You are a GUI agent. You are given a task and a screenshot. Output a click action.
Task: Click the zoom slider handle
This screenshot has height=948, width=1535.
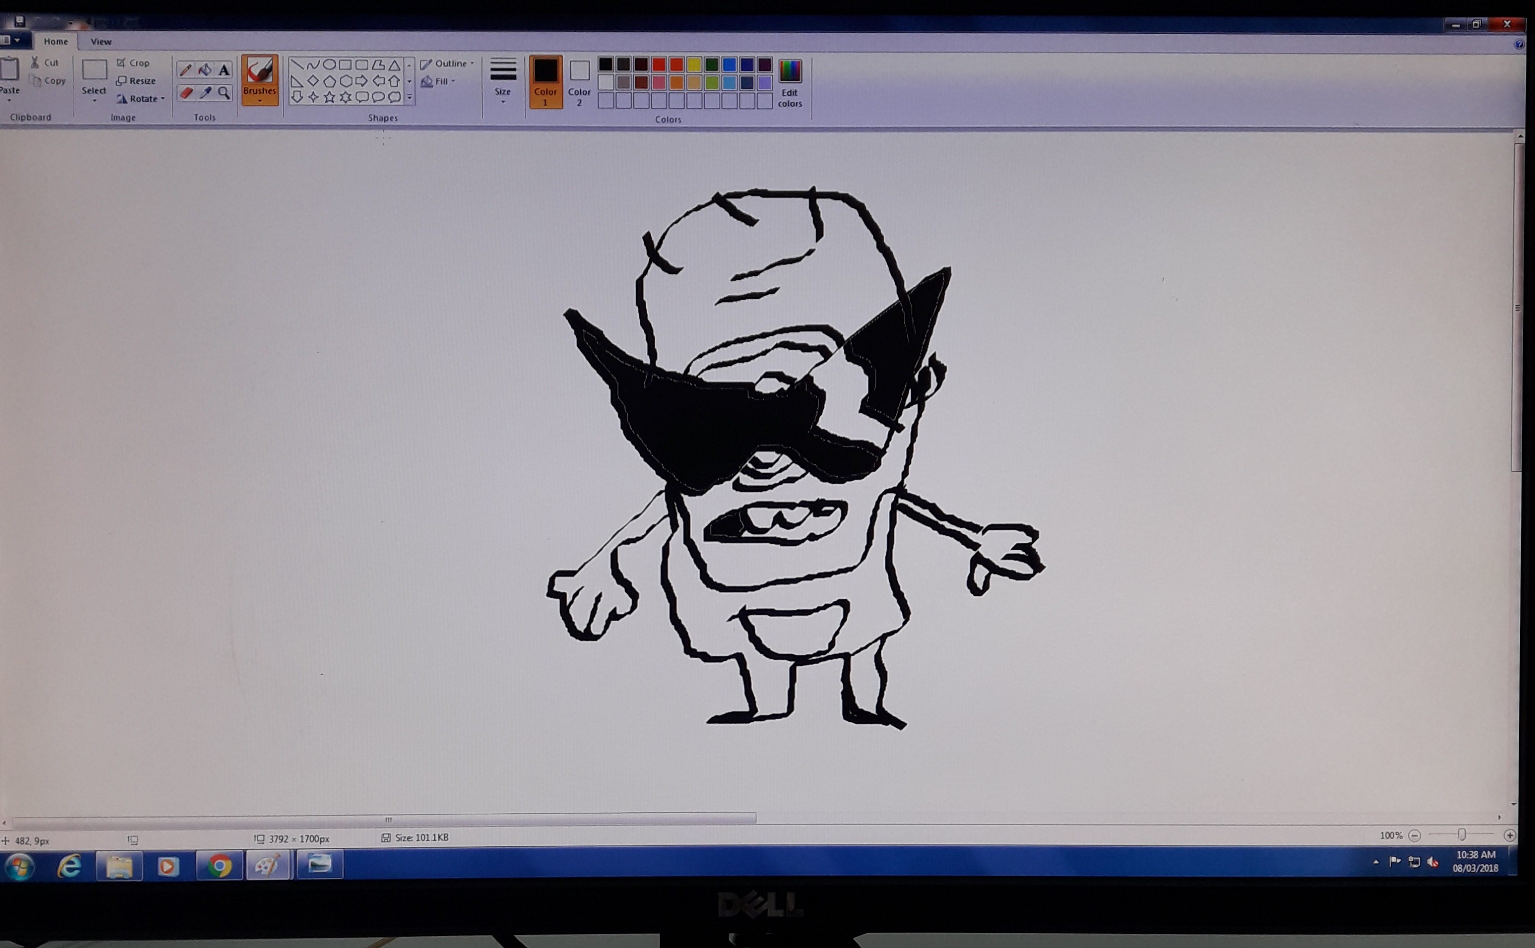point(1462,835)
